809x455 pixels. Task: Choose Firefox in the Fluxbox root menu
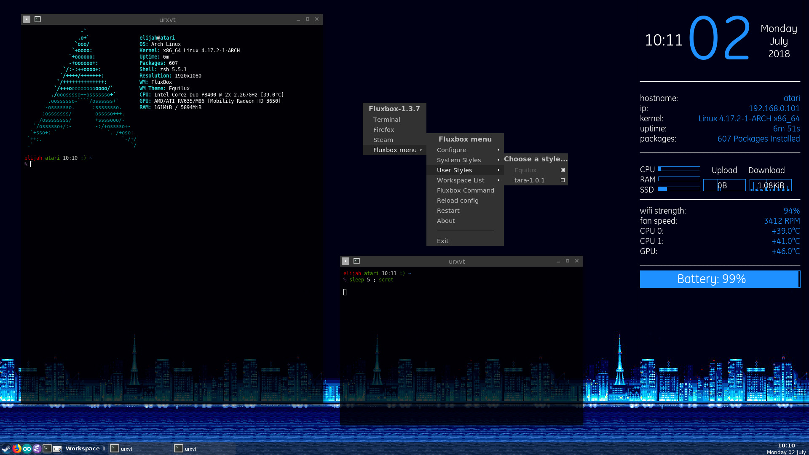394,130
